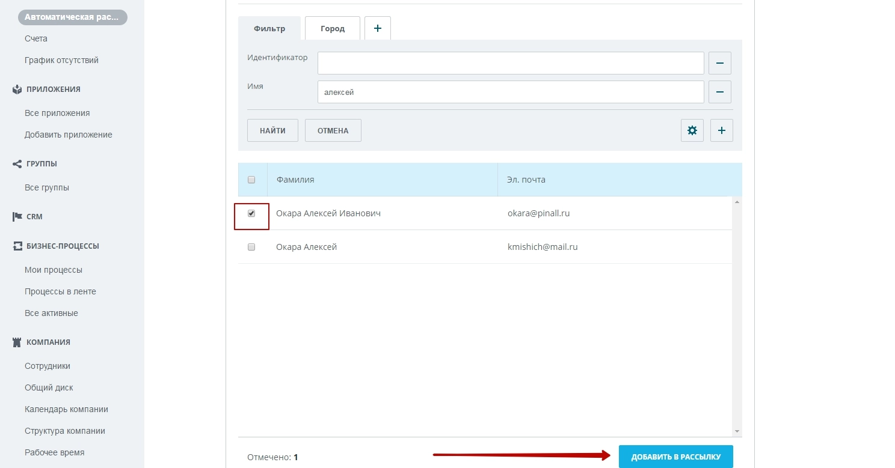Switch to the Город filter tab
Viewport: 895px width, 468px height.
coord(332,29)
